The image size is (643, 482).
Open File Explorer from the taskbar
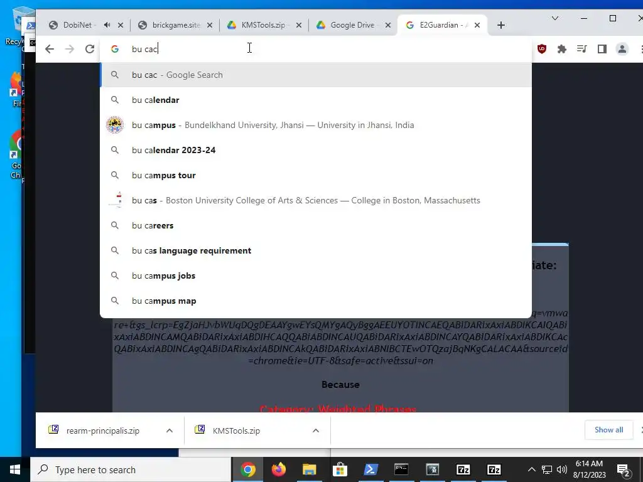point(310,469)
